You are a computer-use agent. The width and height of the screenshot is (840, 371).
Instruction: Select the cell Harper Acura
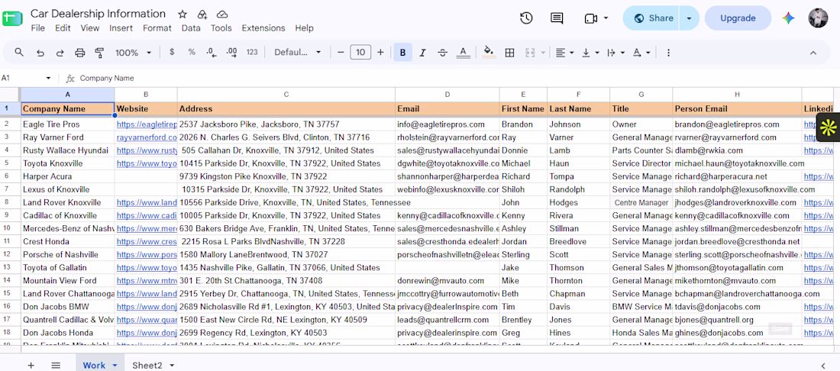[x=67, y=176]
